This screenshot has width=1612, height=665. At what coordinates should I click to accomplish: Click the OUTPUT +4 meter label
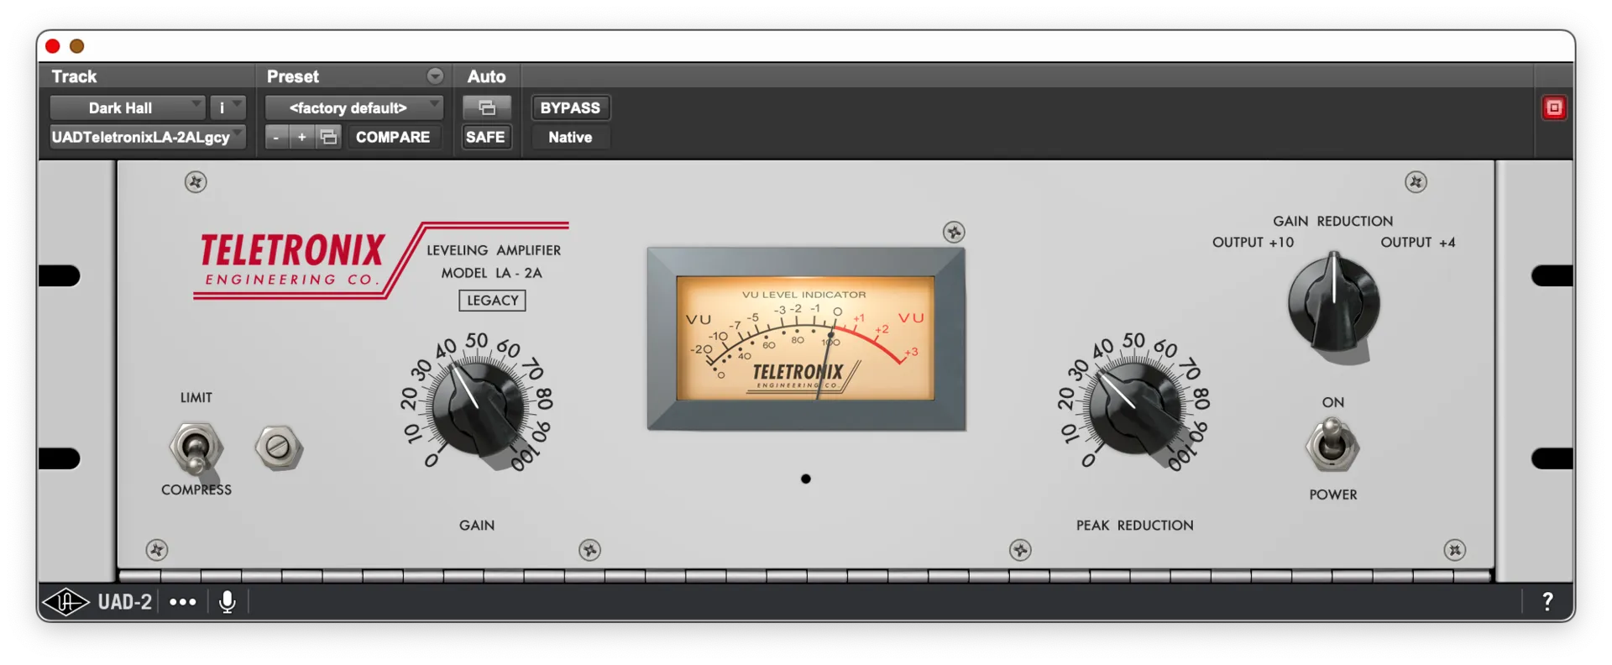tap(1418, 243)
